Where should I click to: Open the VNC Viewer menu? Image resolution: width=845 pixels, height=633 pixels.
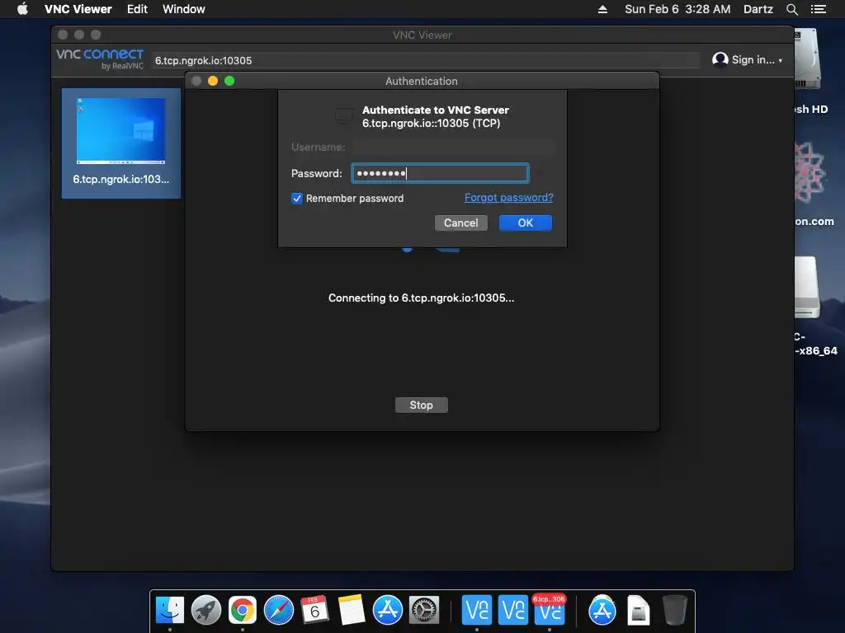(78, 9)
